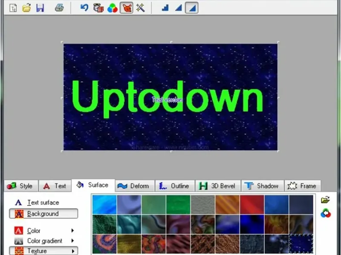Image resolution: width=341 pixels, height=255 pixels.
Task: Pick the medium blue texture in top row
Action: 276,204
